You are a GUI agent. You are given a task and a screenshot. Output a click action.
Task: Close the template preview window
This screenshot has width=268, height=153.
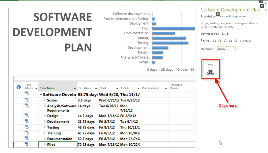coord(265,3)
